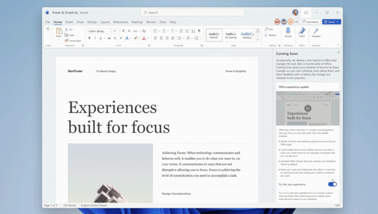Image resolution: width=378 pixels, height=214 pixels.
Task: Click the blue Share button
Action: pos(332,22)
